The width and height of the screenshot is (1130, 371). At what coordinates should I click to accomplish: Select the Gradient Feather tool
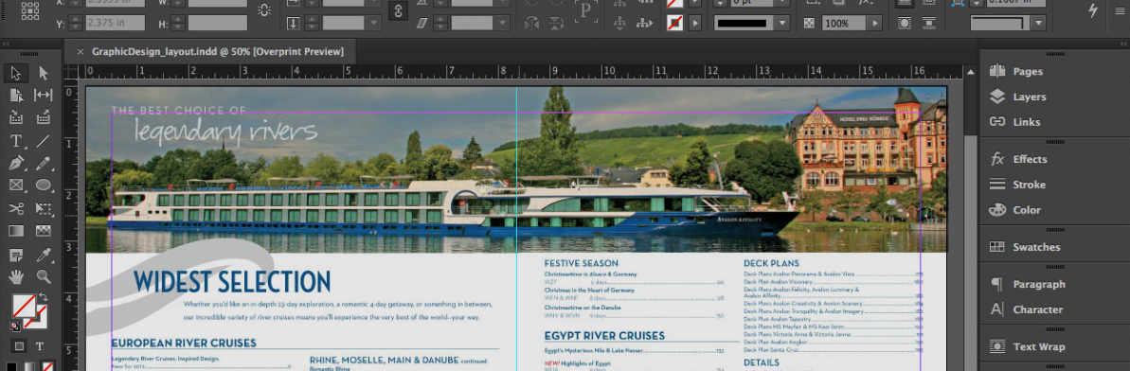[44, 231]
